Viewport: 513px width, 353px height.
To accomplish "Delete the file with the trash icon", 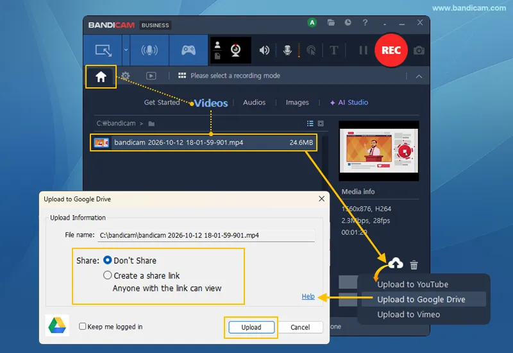I will tap(414, 264).
